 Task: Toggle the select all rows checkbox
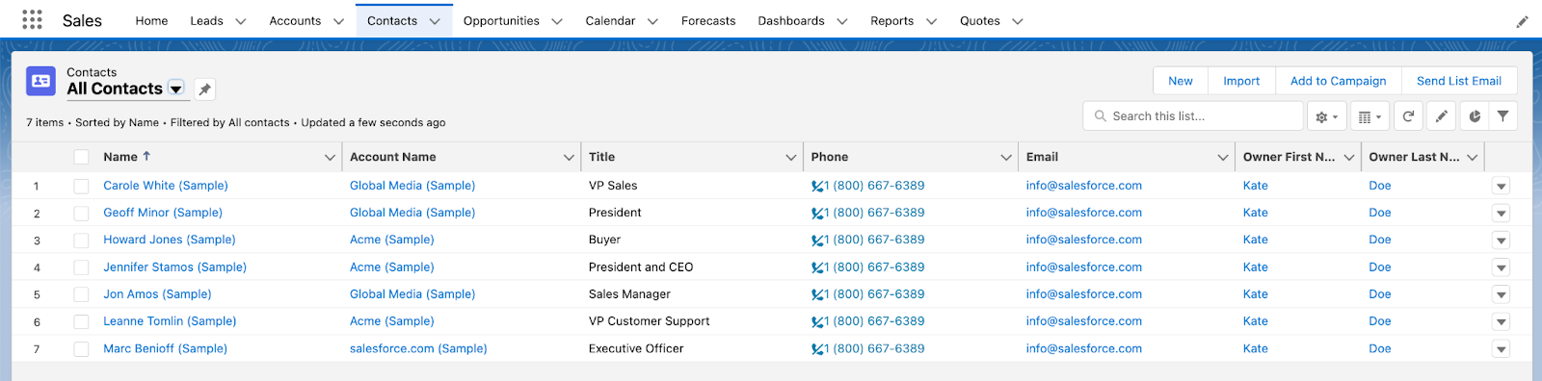click(81, 157)
